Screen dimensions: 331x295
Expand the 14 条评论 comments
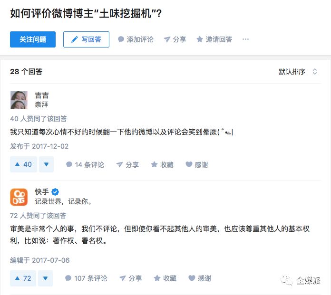point(85,165)
